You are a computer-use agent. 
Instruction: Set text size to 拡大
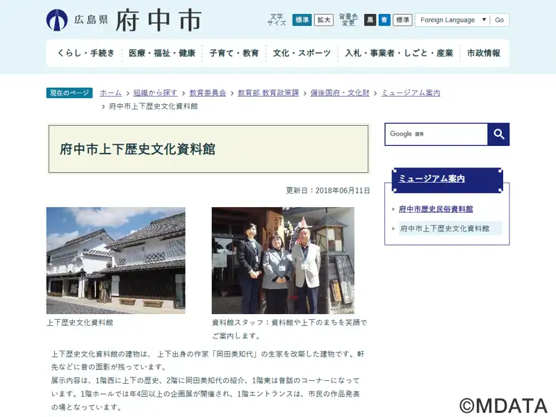(x=324, y=20)
